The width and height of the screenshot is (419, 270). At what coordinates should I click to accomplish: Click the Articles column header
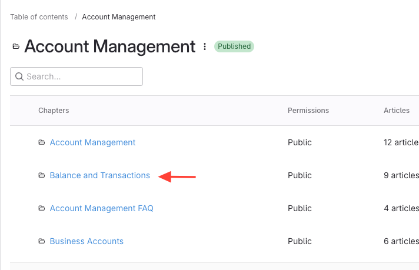point(396,111)
